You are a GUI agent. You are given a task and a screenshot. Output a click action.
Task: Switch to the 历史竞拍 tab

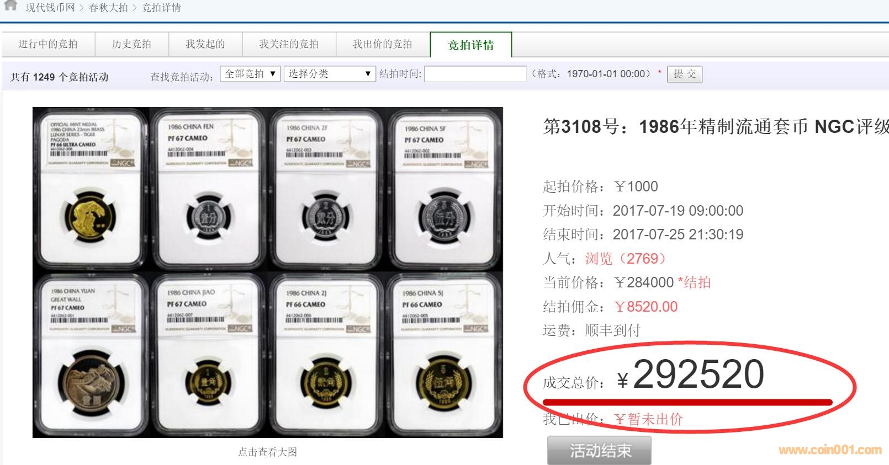[x=131, y=44]
